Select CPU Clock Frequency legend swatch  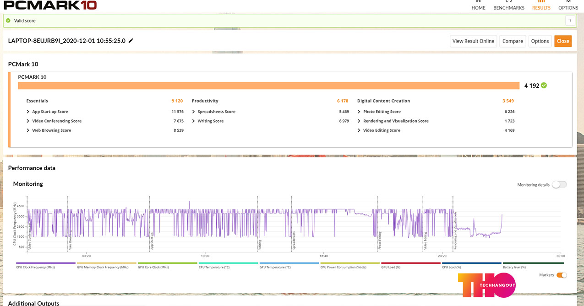[46, 263]
